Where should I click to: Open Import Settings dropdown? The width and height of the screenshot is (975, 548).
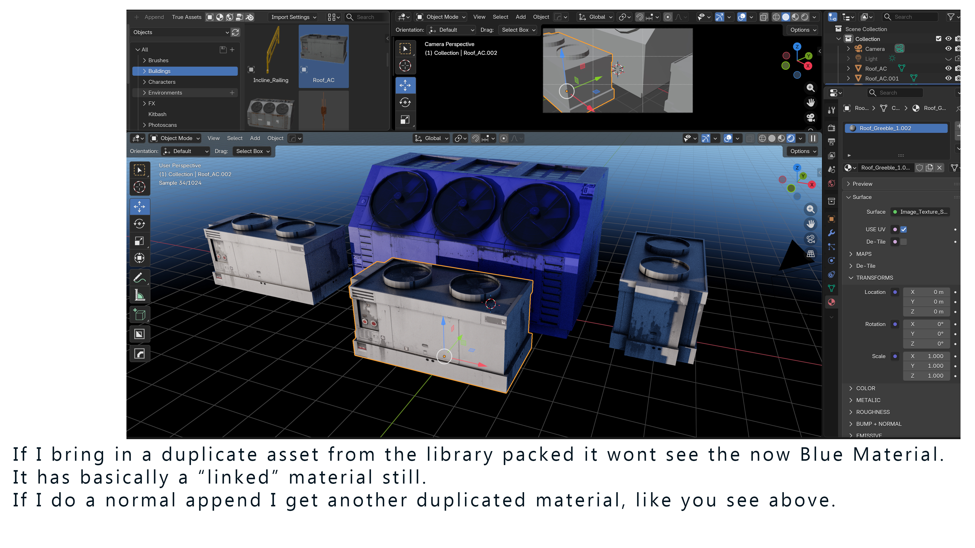(294, 17)
